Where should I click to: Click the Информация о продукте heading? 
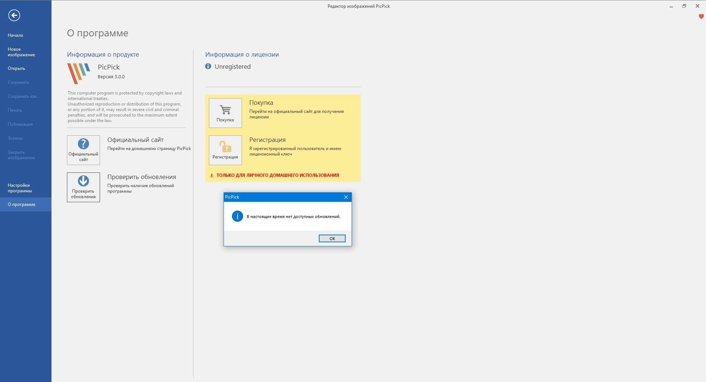coord(103,54)
